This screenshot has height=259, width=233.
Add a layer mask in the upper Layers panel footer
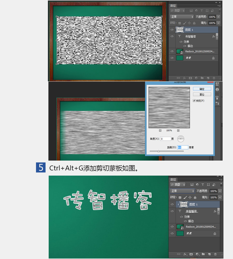tap(190, 78)
